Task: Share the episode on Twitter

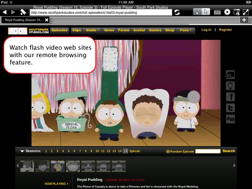Action: [x=230, y=108]
